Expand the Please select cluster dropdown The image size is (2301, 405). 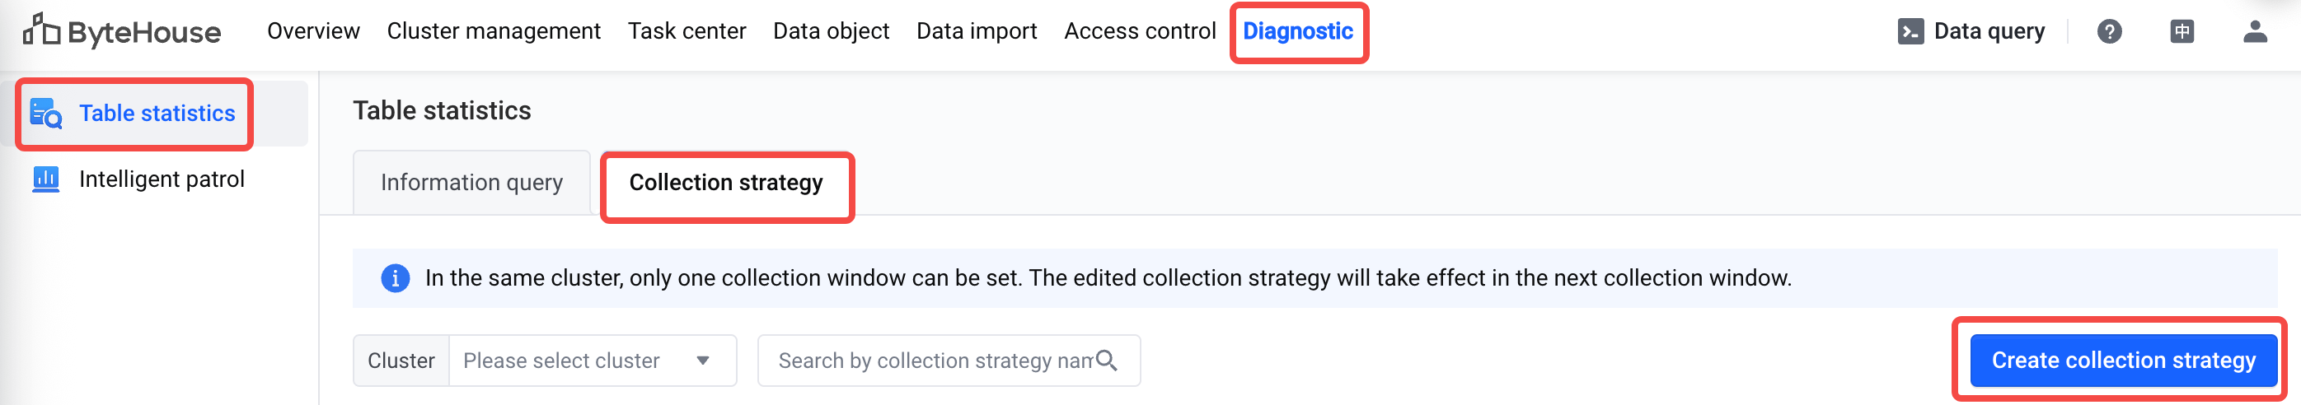tap(593, 361)
